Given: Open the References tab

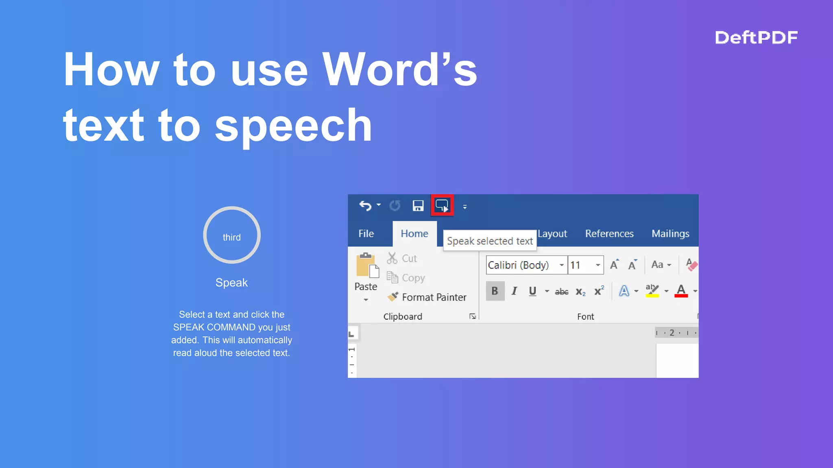Looking at the screenshot, I should [x=609, y=234].
